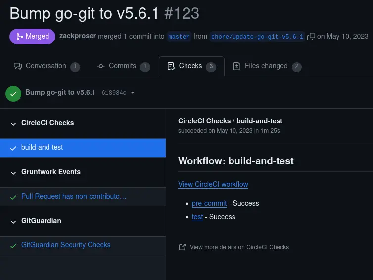
Task: Click the Commits tab commit icon
Action: (101, 66)
